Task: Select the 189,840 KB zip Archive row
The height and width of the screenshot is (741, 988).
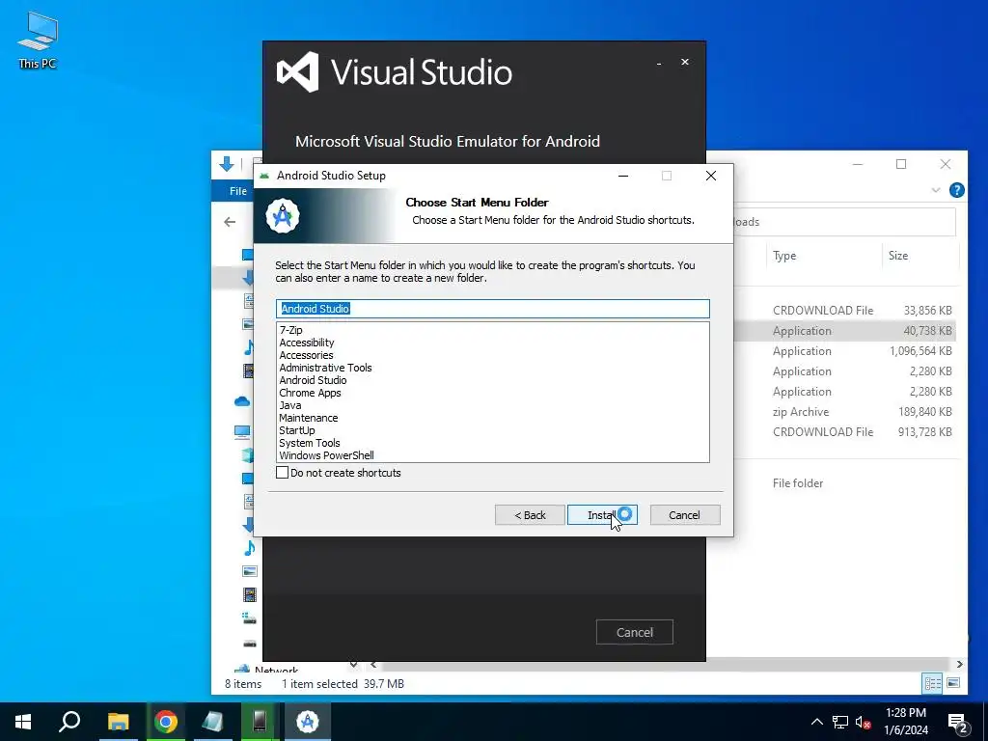Action: [x=844, y=411]
